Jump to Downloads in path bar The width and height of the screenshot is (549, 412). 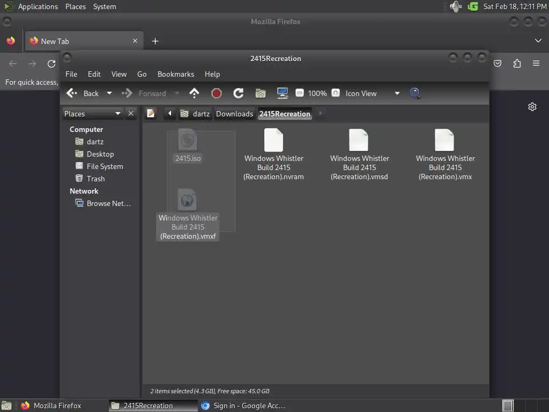235,114
